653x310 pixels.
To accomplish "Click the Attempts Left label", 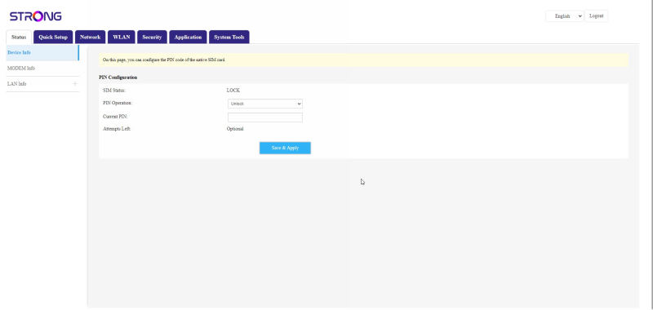I will tap(117, 129).
